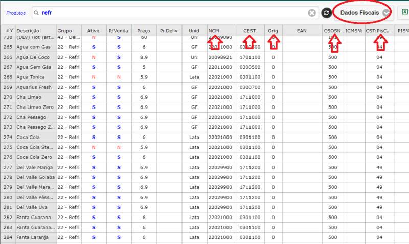Click CSOSN 500 for Cha Limao

333,97
